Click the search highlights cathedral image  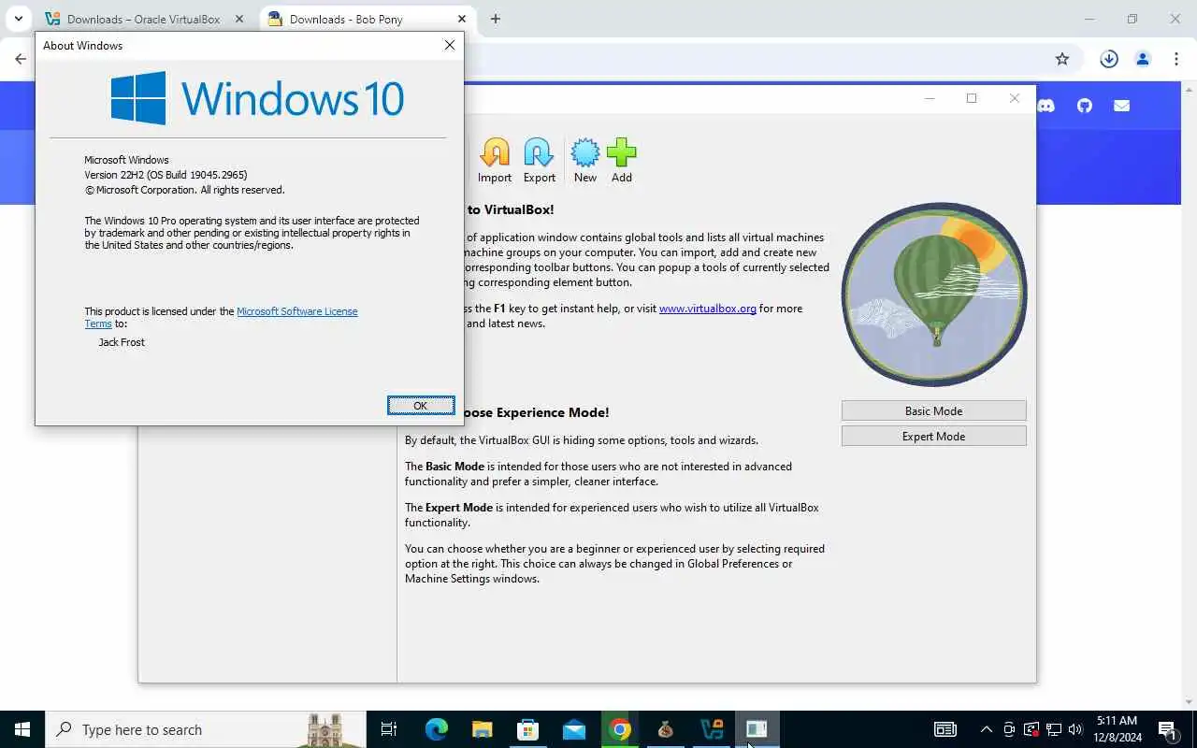(324, 730)
